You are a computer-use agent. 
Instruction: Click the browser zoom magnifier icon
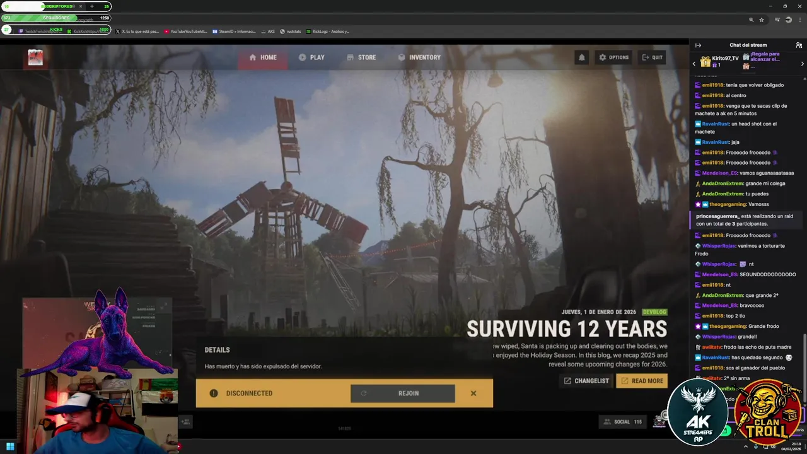751,20
